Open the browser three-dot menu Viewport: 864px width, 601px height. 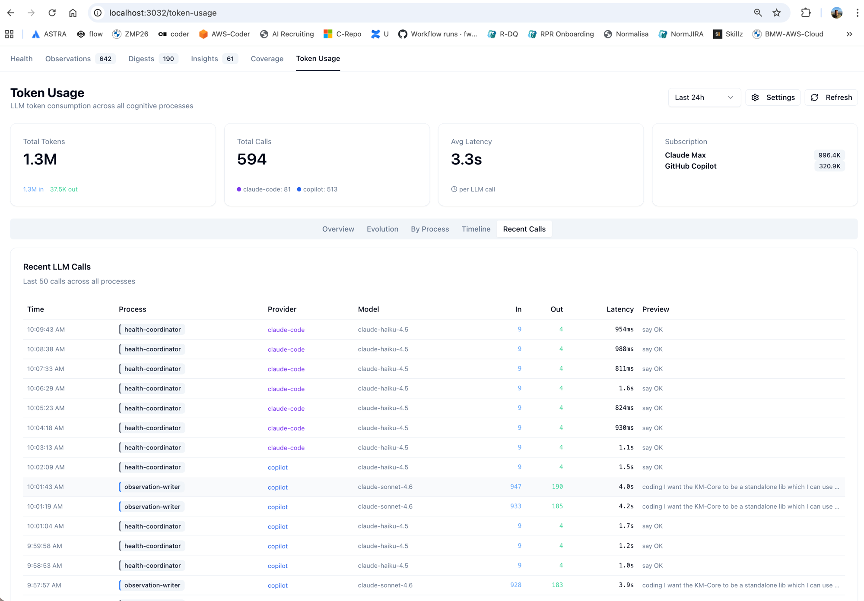click(x=857, y=13)
